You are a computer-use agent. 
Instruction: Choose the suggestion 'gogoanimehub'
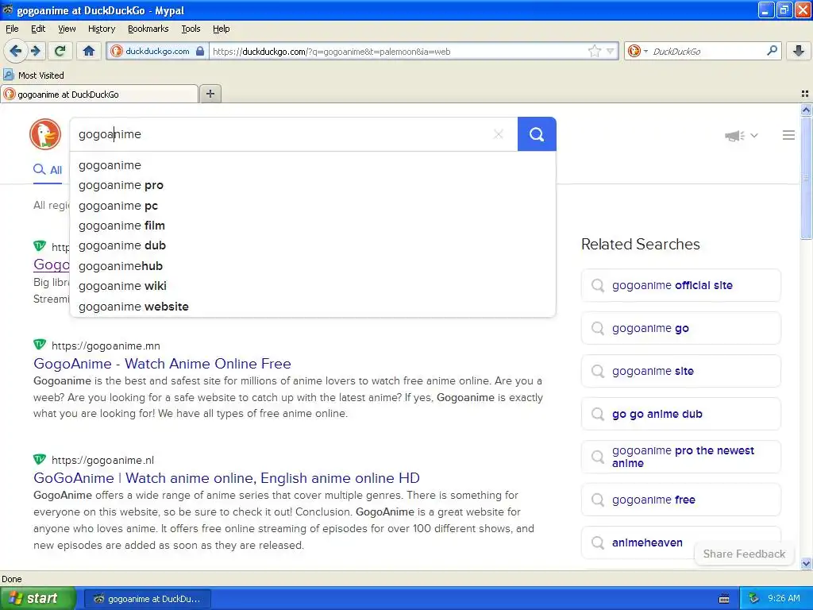(x=313, y=266)
